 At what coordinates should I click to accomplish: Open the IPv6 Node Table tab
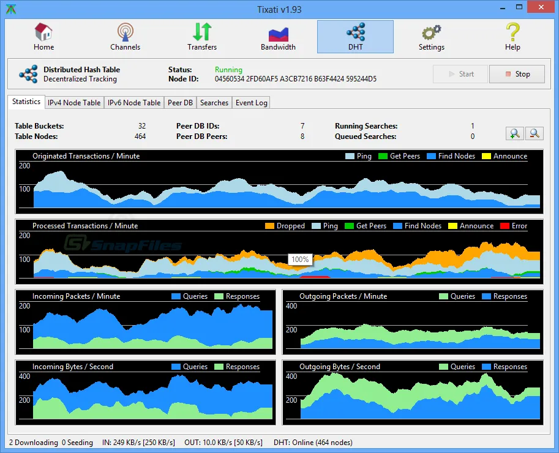point(134,103)
